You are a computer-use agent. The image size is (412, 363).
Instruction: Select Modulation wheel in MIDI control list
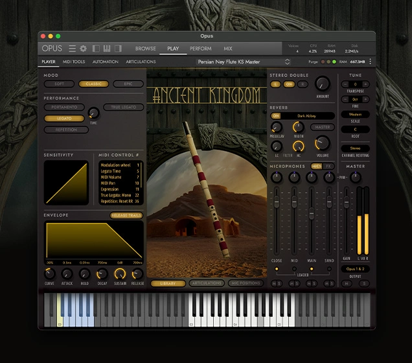[120, 165]
